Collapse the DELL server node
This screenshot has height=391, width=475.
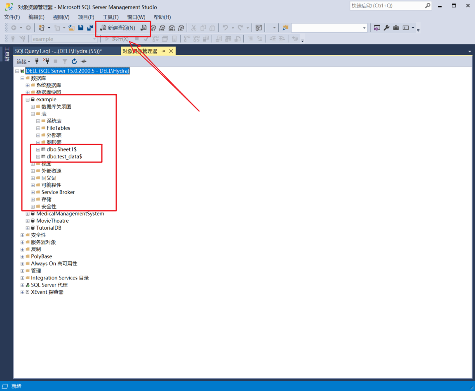(x=17, y=71)
